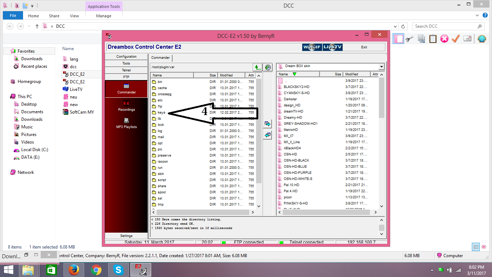Select the Configuration menu button

(x=126, y=57)
